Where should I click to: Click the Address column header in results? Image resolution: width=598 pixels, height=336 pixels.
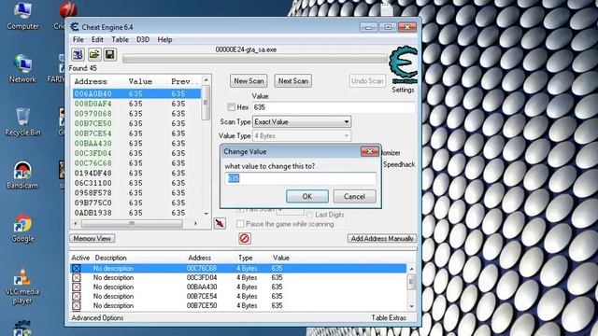(91, 81)
